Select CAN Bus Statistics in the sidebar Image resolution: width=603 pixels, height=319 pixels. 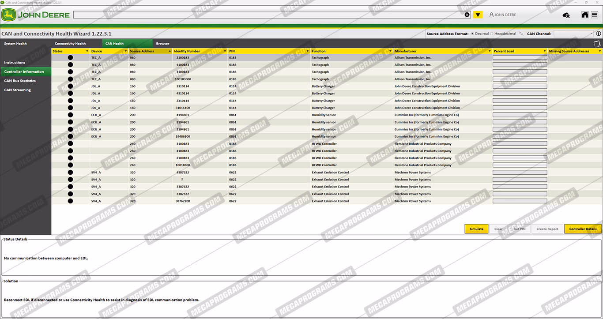coord(20,81)
